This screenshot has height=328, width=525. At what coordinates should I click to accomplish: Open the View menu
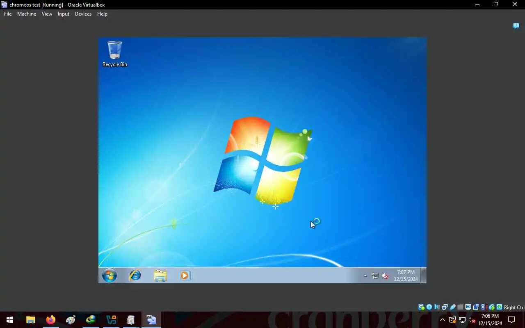click(47, 14)
